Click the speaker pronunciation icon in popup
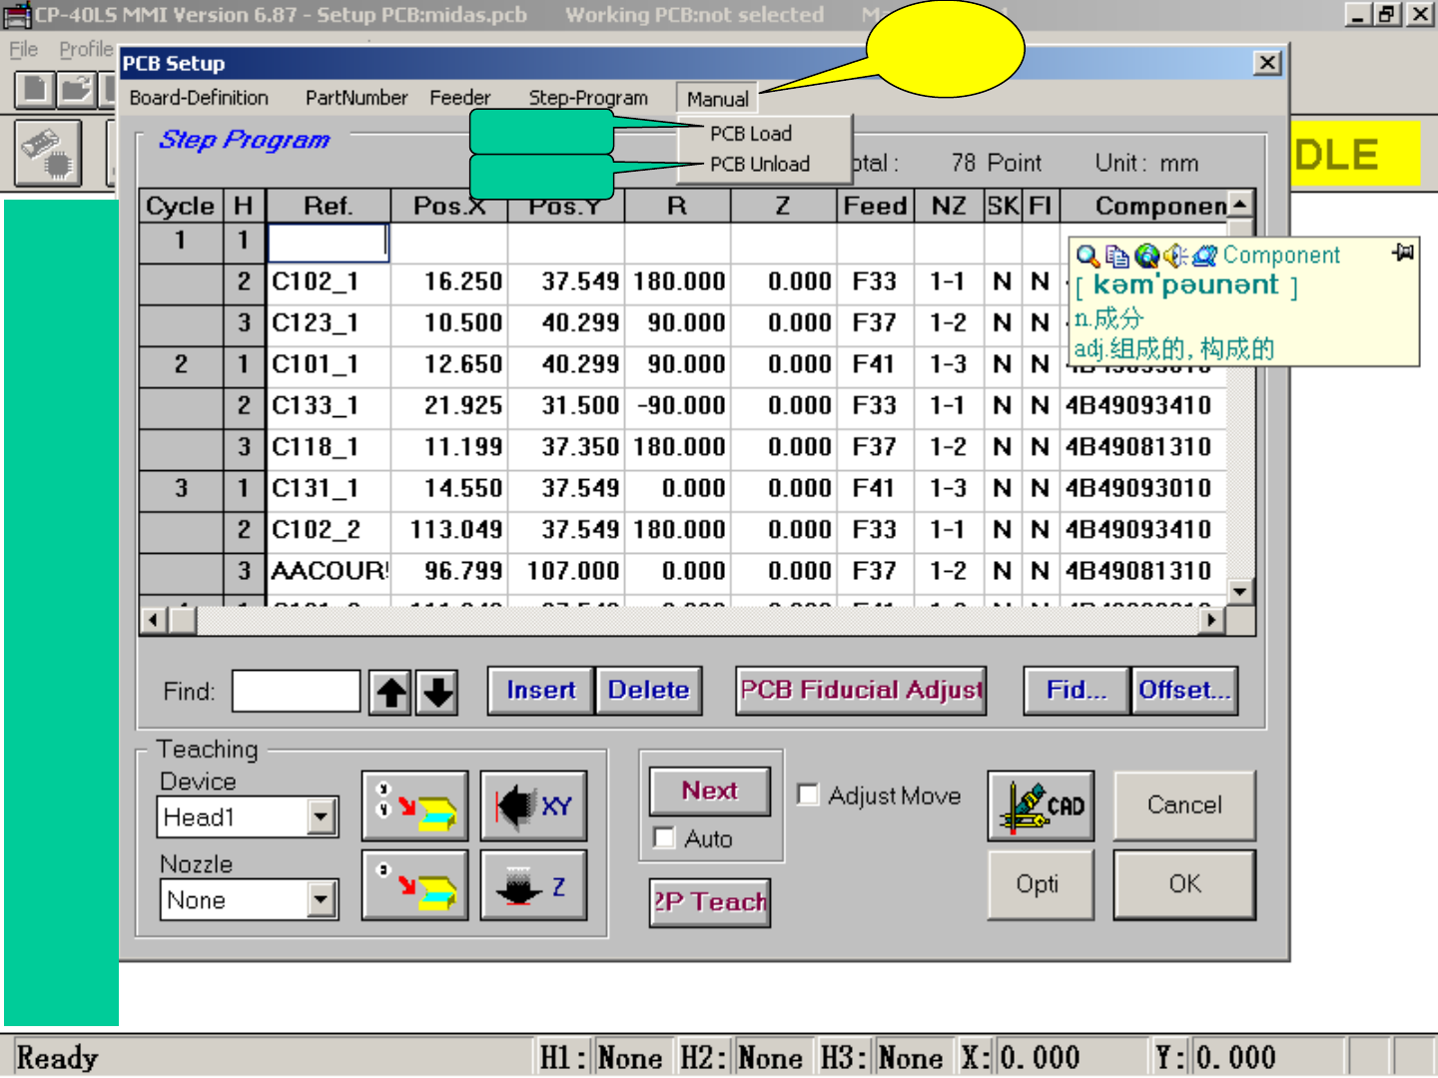The width and height of the screenshot is (1438, 1078). click(1175, 257)
